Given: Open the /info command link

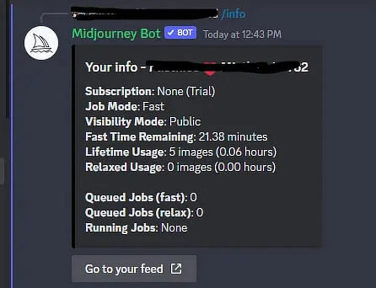Looking at the screenshot, I should (232, 14).
